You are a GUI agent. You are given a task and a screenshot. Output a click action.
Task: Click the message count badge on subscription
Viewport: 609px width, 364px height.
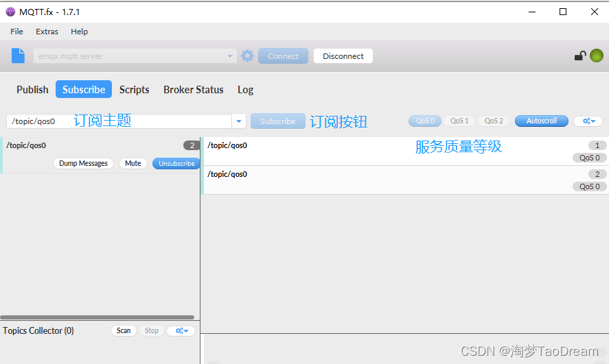pos(191,145)
